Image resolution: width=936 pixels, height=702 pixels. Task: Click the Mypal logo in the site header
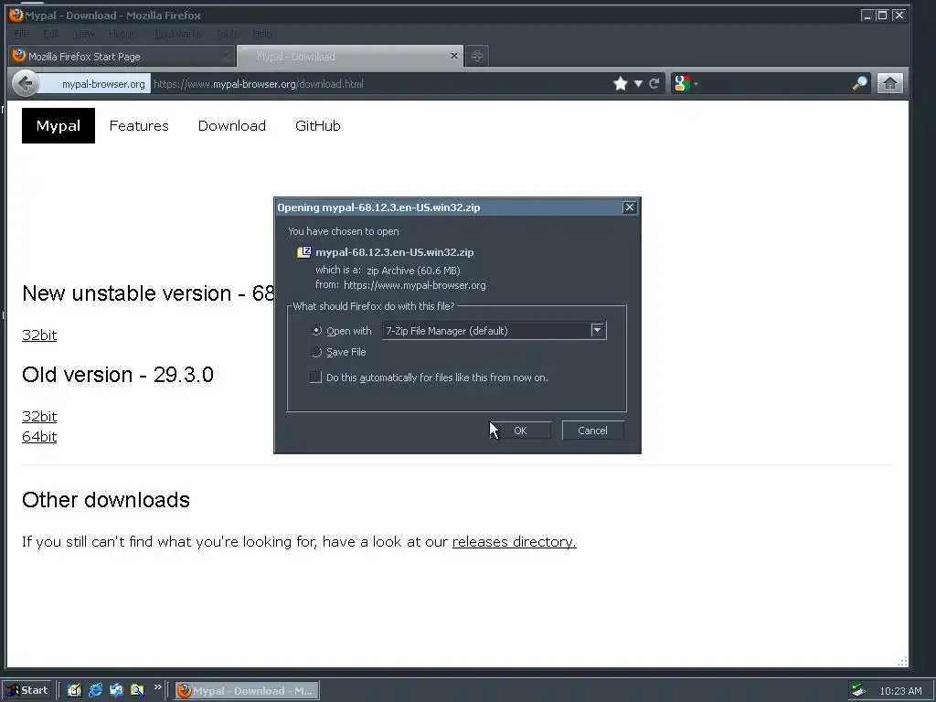(x=58, y=126)
